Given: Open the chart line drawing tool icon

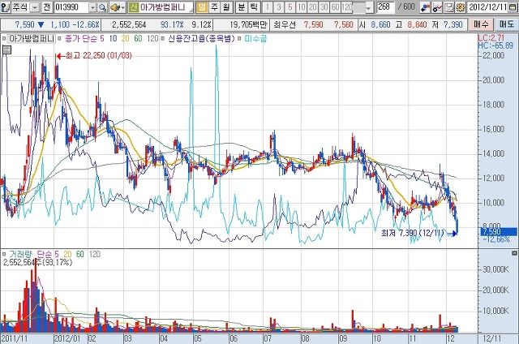Looking at the screenshot, I should 437,7.
